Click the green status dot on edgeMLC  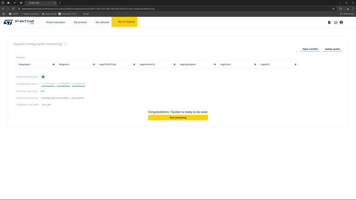pos(295,64)
